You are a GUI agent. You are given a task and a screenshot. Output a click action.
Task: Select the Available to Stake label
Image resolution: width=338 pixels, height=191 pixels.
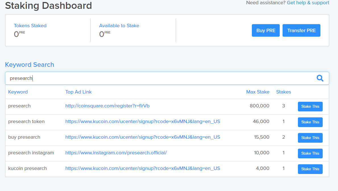coord(119,26)
